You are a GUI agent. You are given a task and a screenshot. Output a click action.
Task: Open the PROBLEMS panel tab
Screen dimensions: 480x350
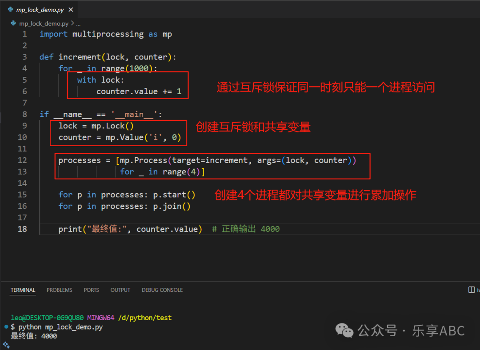[x=60, y=290]
